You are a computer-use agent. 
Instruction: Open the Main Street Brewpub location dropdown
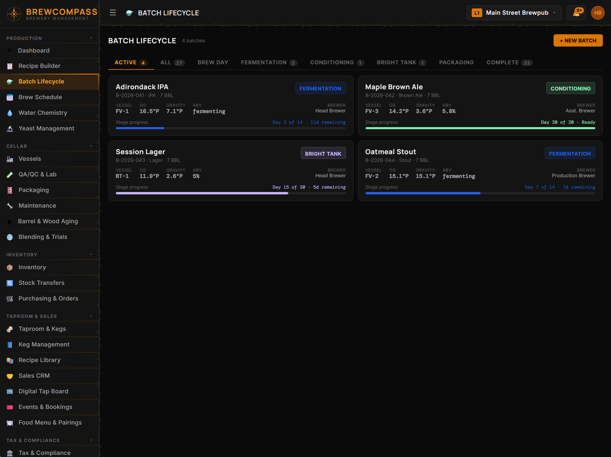[x=514, y=13]
